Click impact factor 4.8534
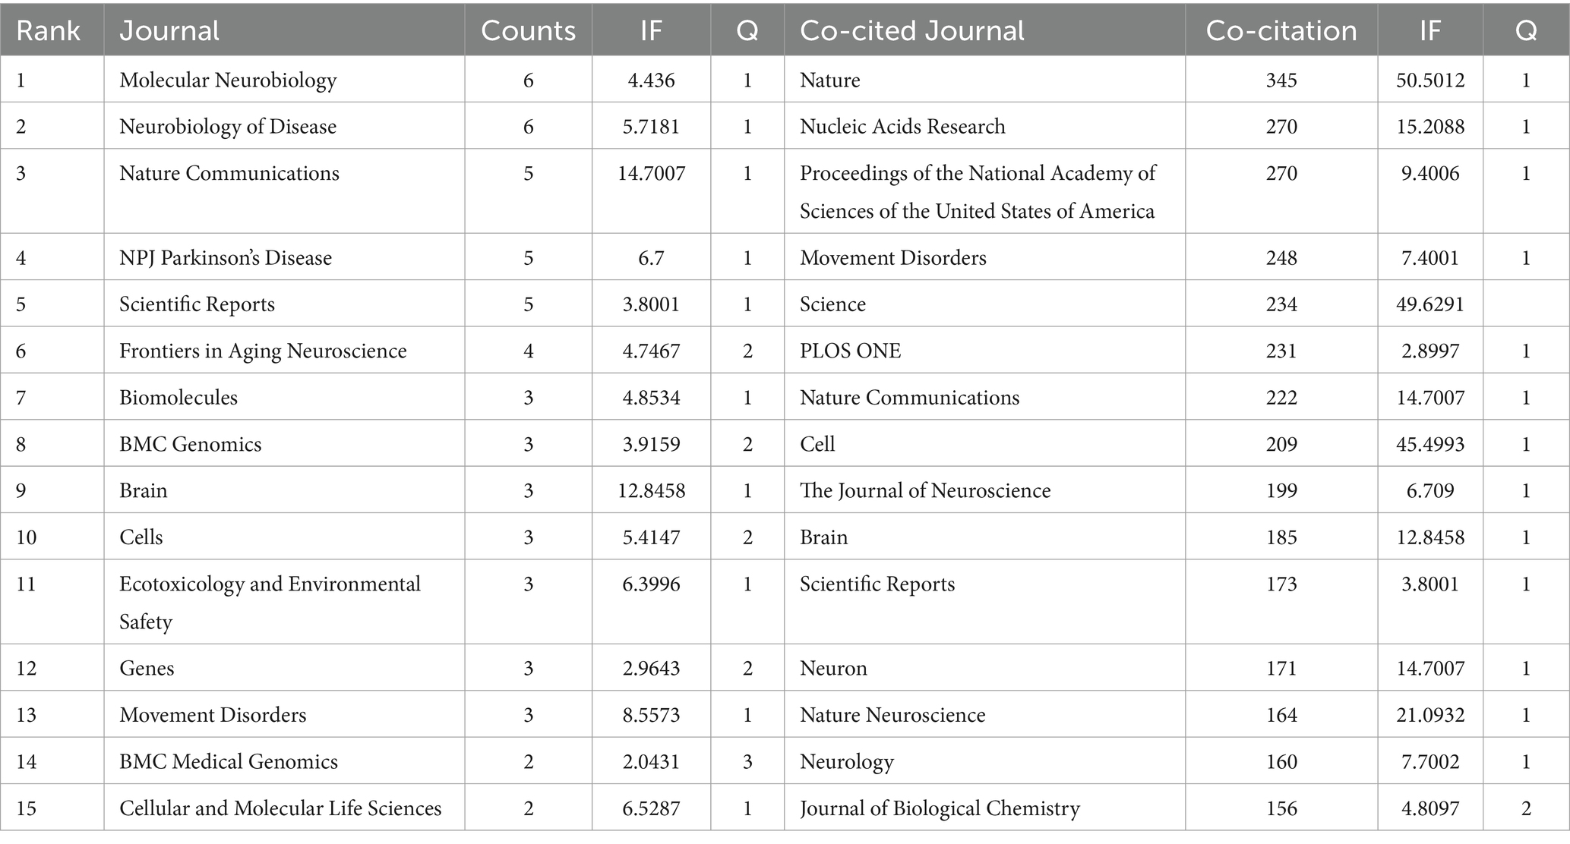This screenshot has height=844, width=1570. tap(651, 398)
